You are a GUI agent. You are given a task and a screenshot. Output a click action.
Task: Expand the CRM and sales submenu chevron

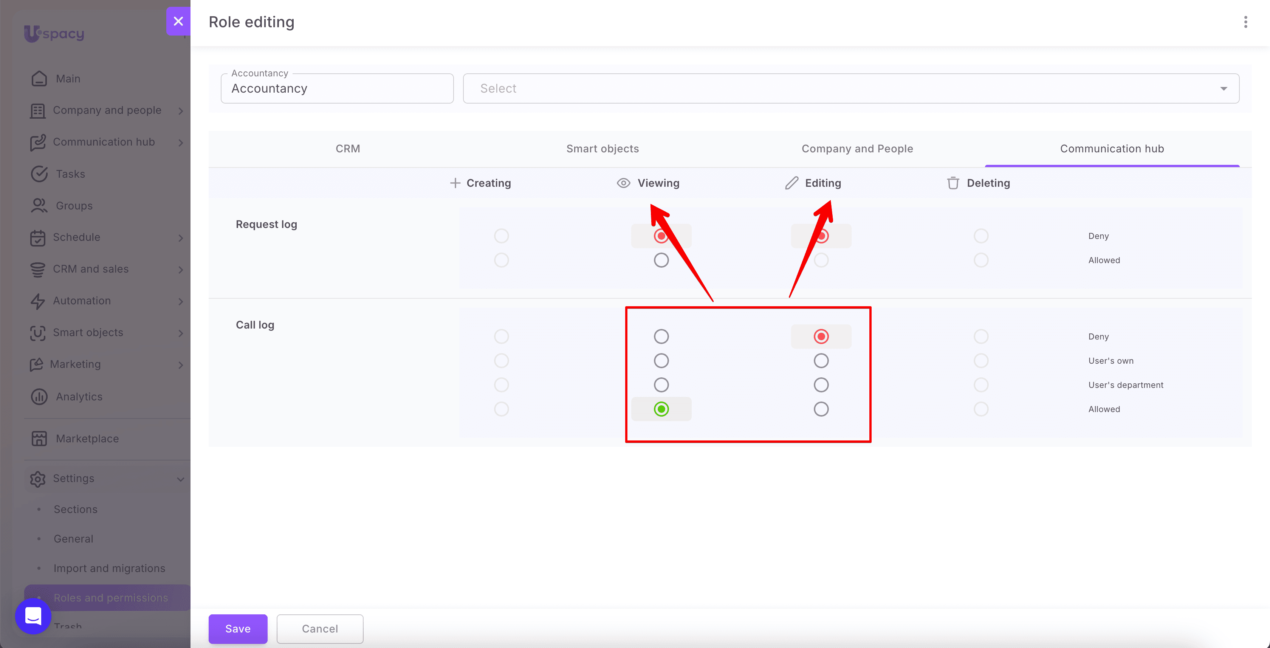coord(181,269)
